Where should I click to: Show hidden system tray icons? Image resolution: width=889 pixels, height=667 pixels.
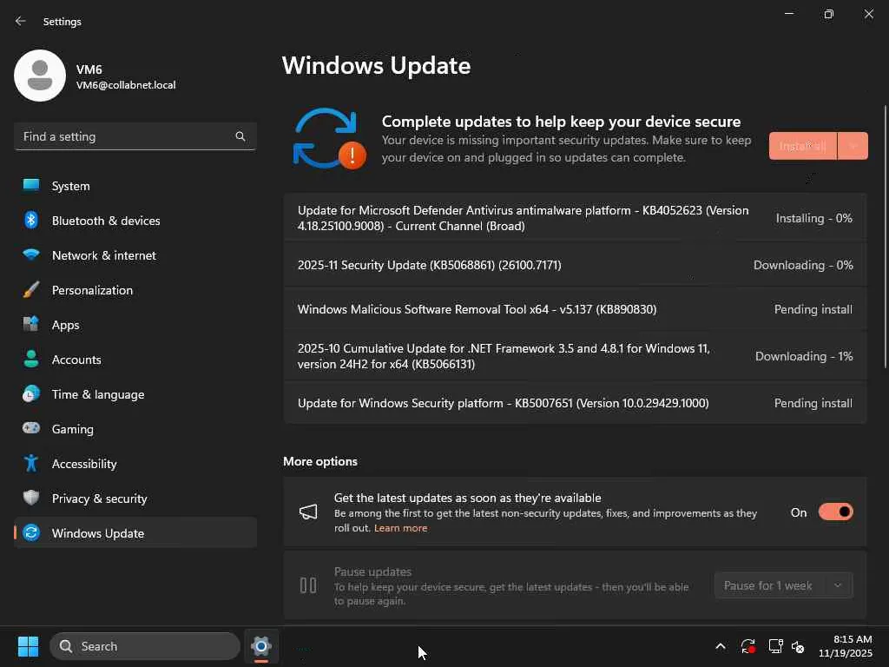pyautogui.click(x=720, y=646)
